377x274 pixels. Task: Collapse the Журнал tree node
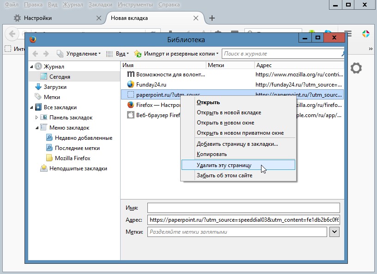(x=31, y=67)
